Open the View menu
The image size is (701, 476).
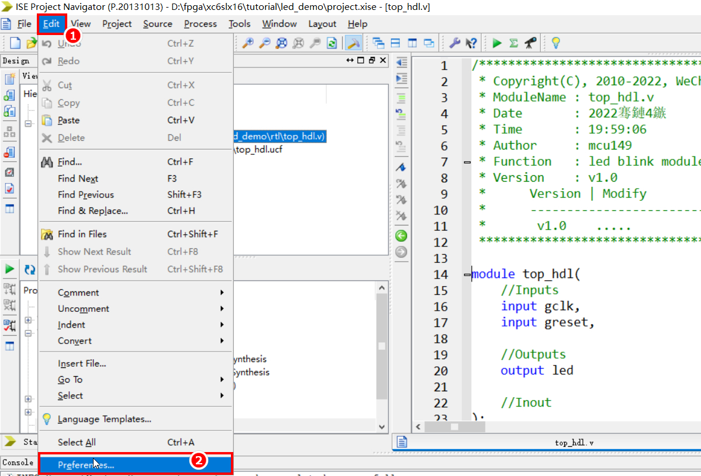click(x=80, y=23)
